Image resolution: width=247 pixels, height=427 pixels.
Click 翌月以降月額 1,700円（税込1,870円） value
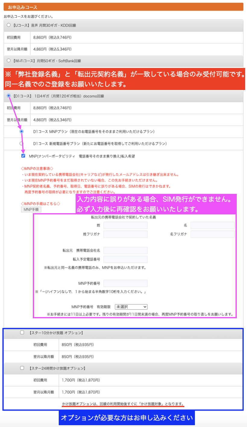[x=80, y=392]
